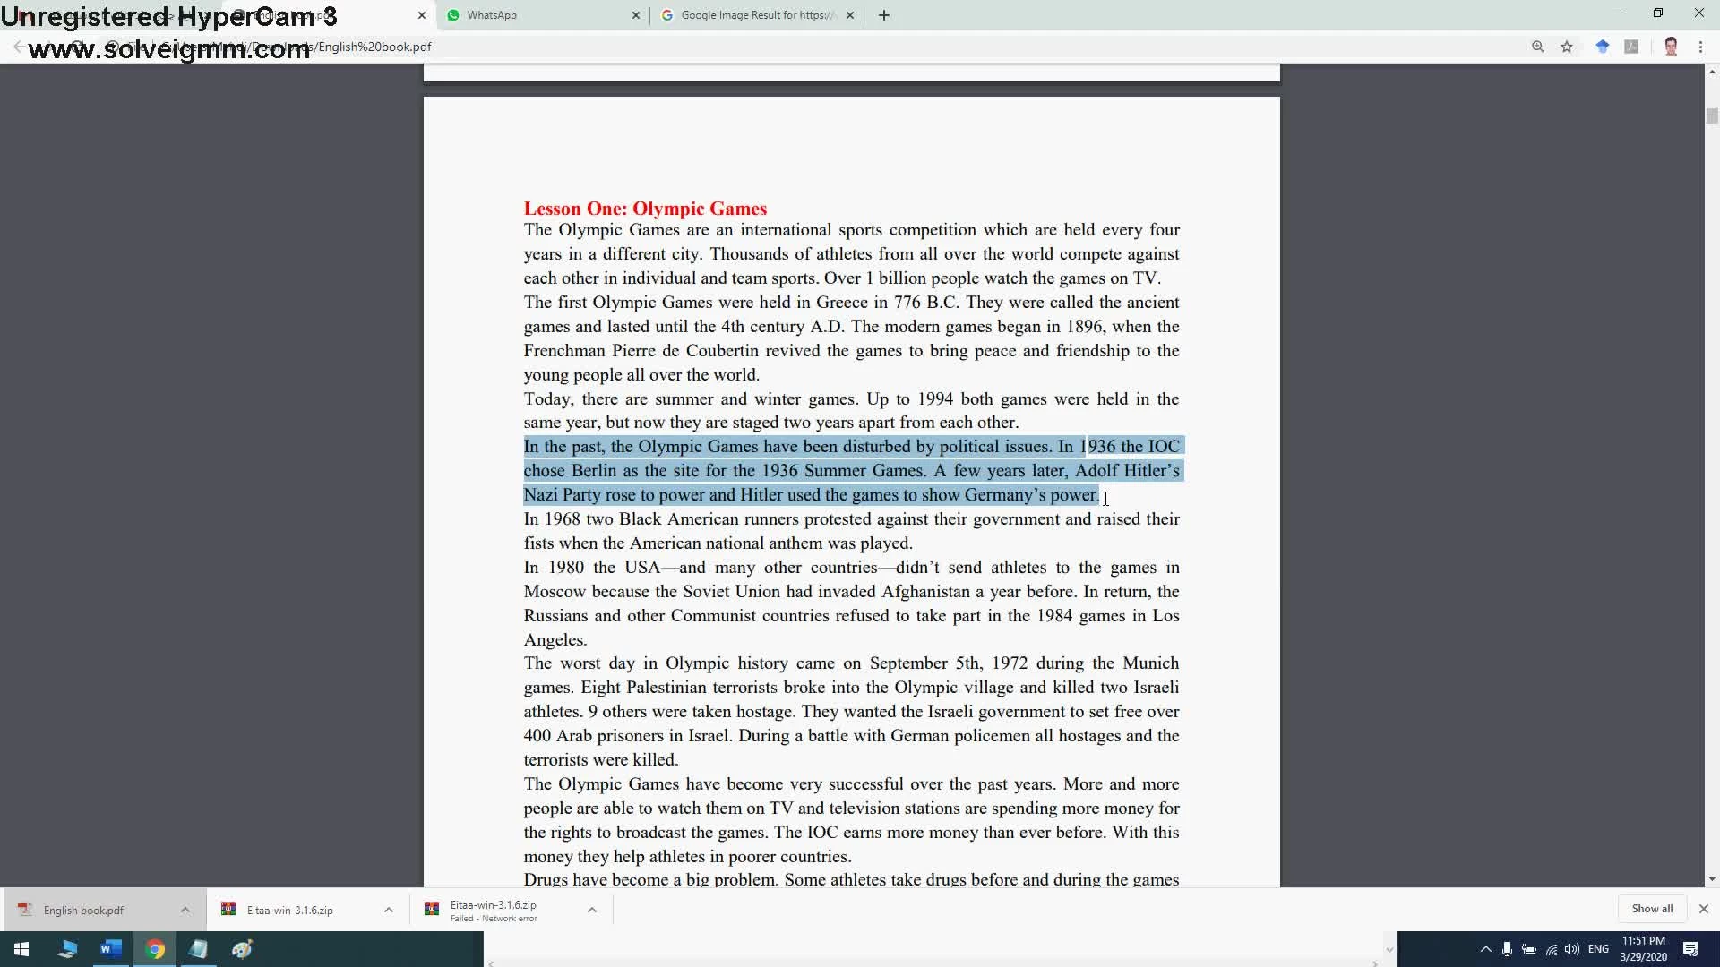The image size is (1720, 967).
Task: Expand options for failed Eitaa download
Action: click(591, 910)
